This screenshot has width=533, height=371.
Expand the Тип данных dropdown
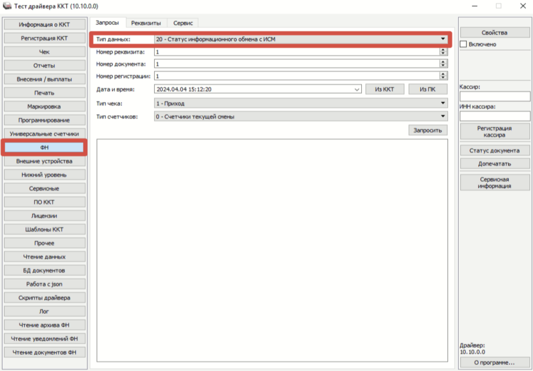(x=443, y=39)
